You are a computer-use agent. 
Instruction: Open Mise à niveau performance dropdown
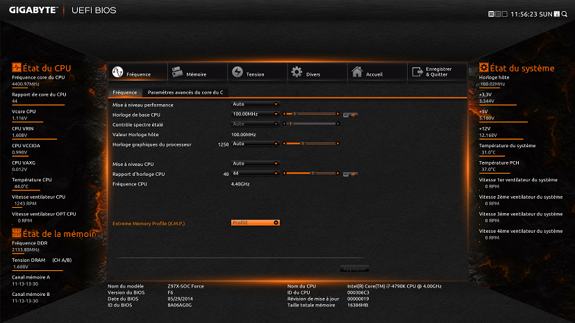(x=256, y=104)
